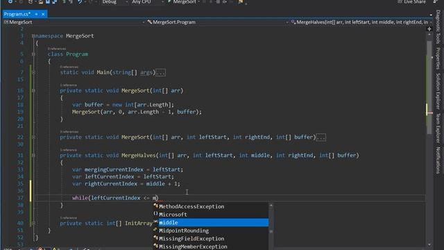Show references above MergeHalves method

click(68, 150)
